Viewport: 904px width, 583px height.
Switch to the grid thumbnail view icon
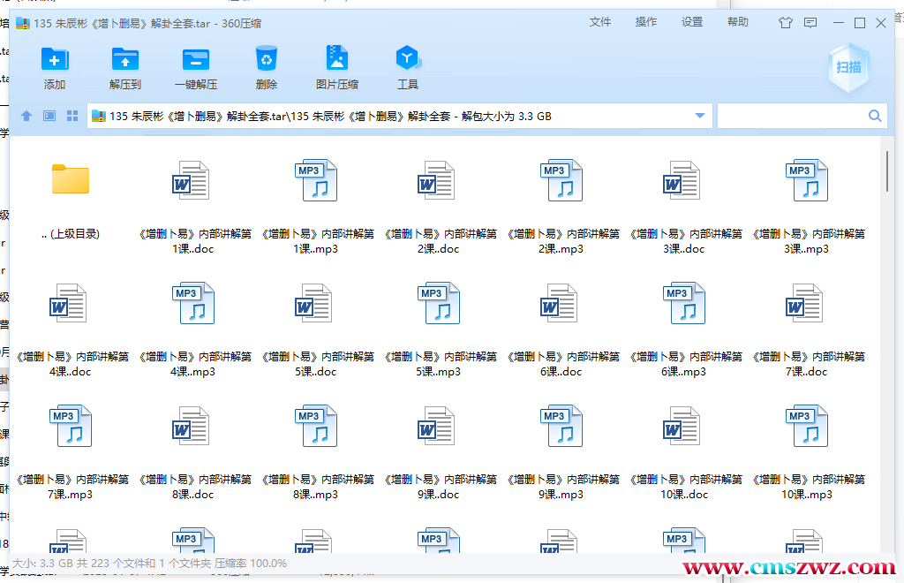[x=72, y=116]
